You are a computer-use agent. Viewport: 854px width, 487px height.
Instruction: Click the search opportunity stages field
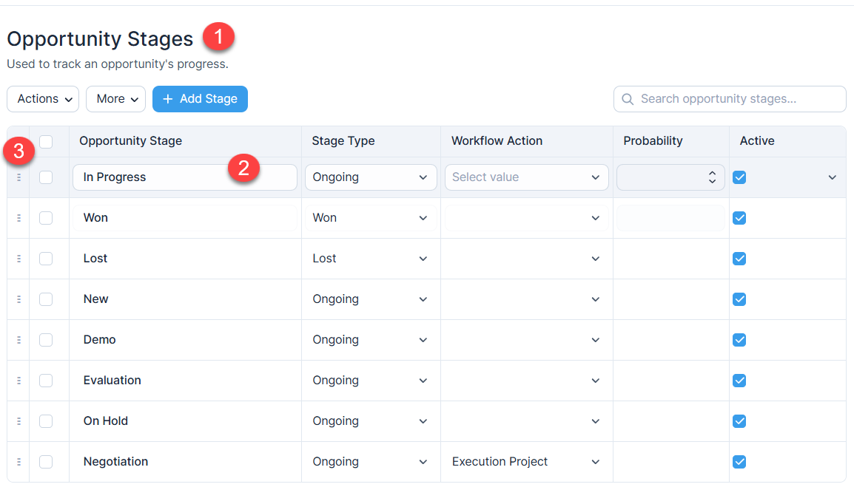pos(730,99)
